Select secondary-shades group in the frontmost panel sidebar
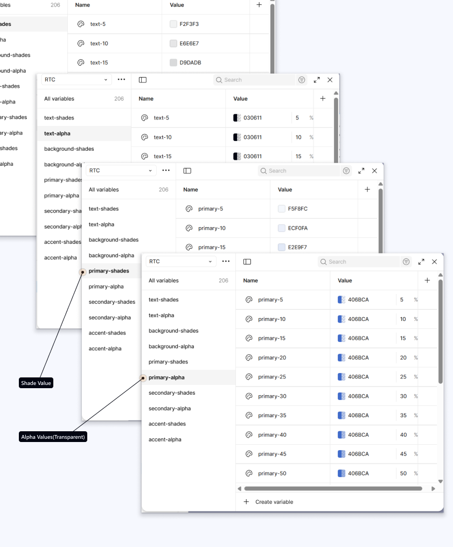 [x=171, y=393]
